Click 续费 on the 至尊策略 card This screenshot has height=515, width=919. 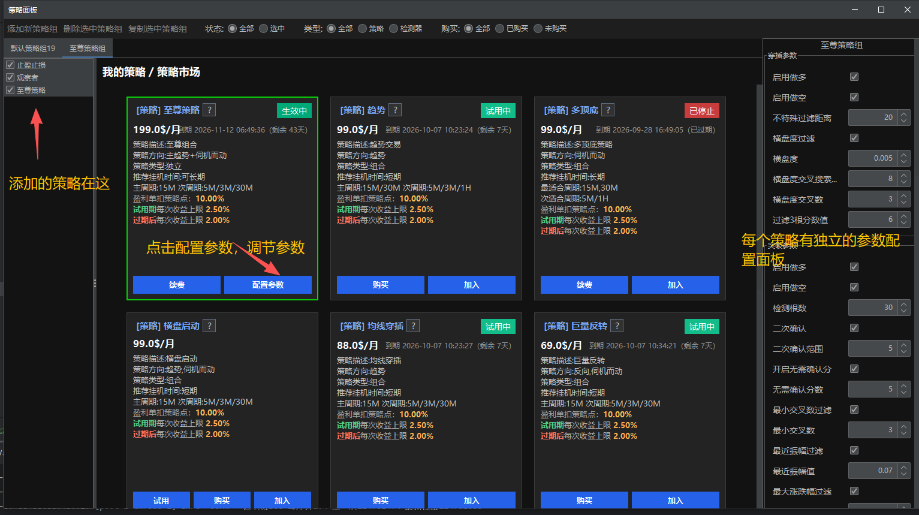click(x=177, y=285)
